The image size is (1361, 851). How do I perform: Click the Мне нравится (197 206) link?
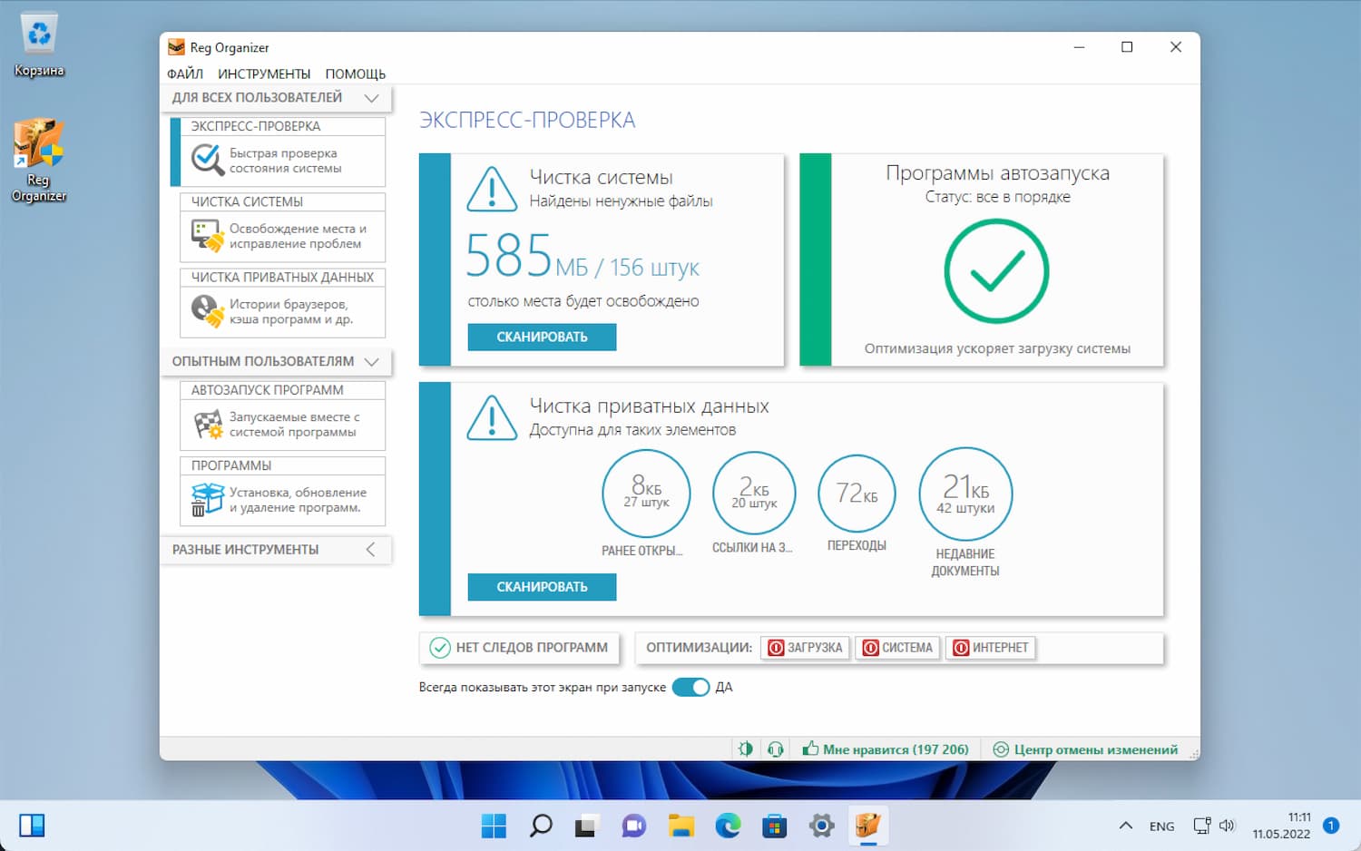coord(886,749)
